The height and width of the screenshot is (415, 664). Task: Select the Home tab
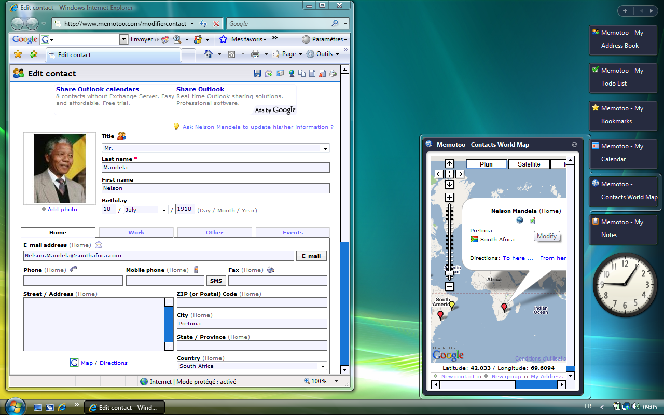58,232
